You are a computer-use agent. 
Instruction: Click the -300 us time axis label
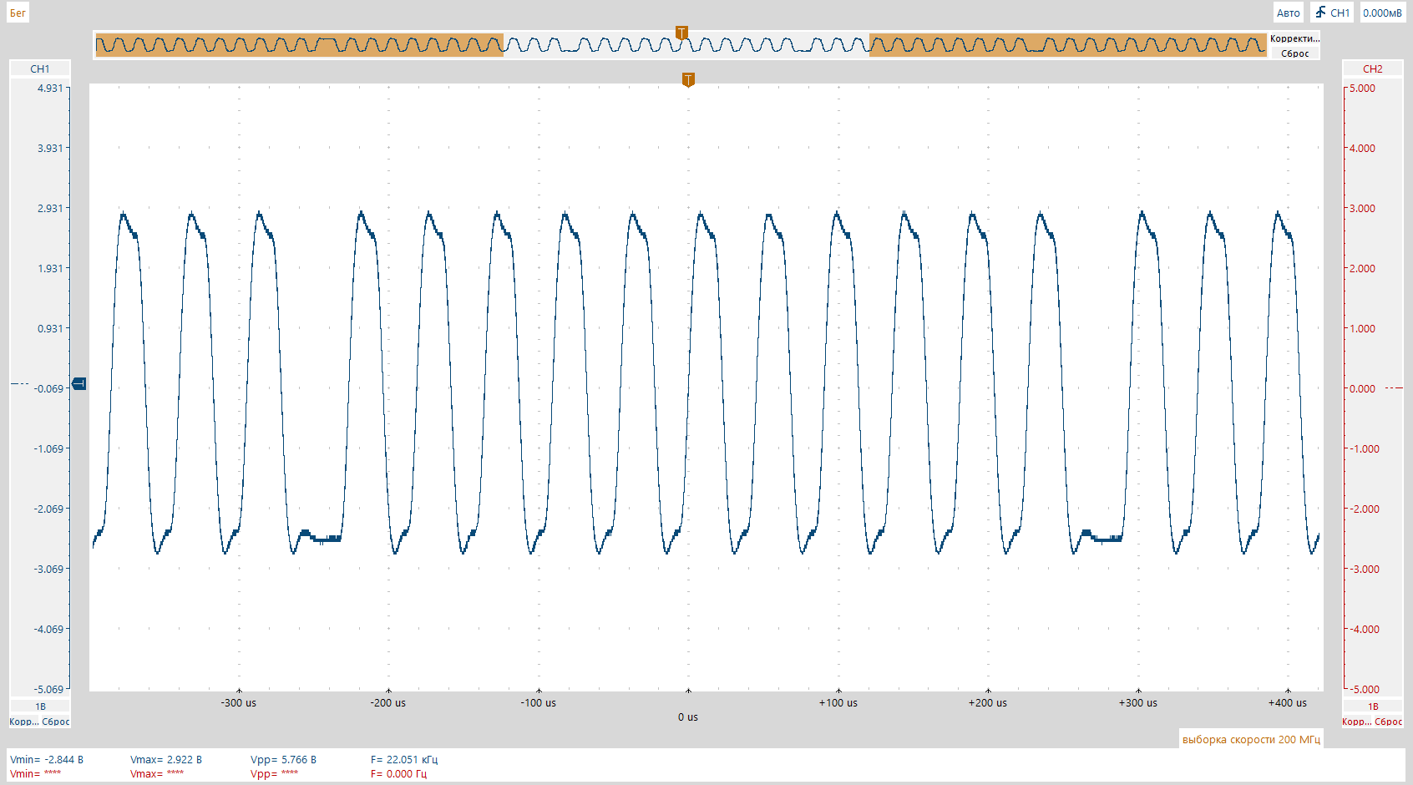click(239, 702)
